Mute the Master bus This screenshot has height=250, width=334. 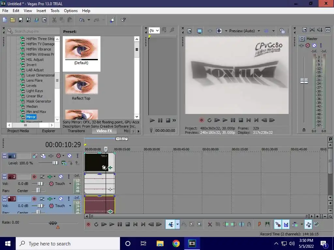314,45
